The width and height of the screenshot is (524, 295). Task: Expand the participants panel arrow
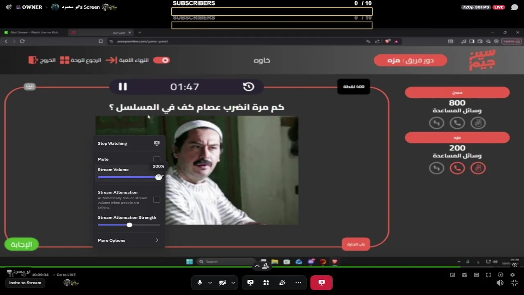coord(257,266)
